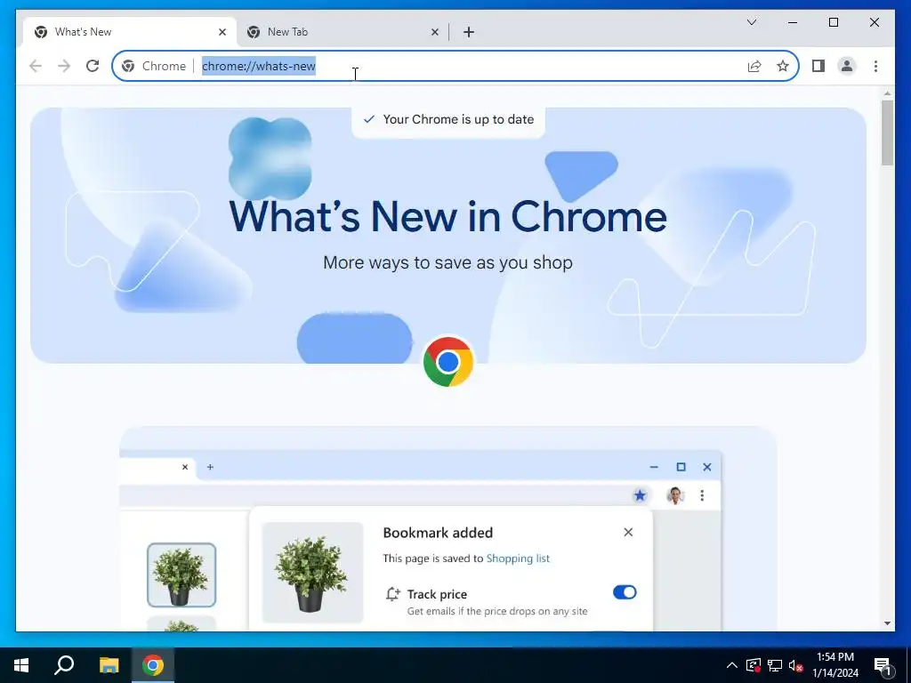Reload the What's New page

coord(93,66)
